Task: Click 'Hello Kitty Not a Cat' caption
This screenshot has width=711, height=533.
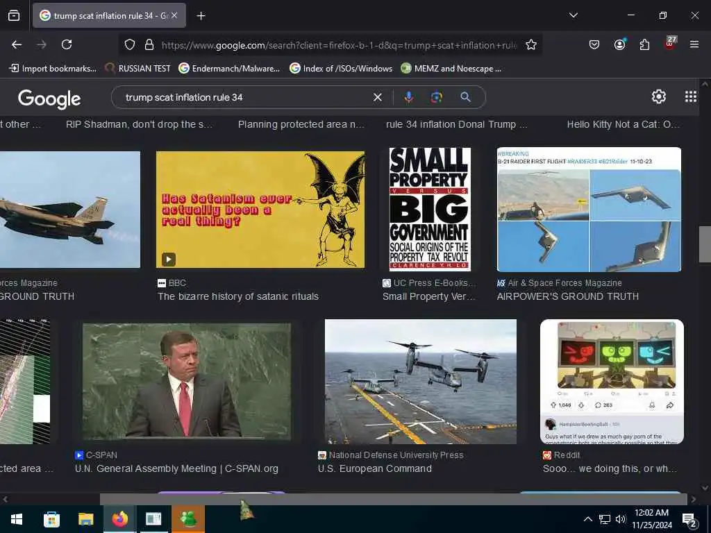Action: 624,124
